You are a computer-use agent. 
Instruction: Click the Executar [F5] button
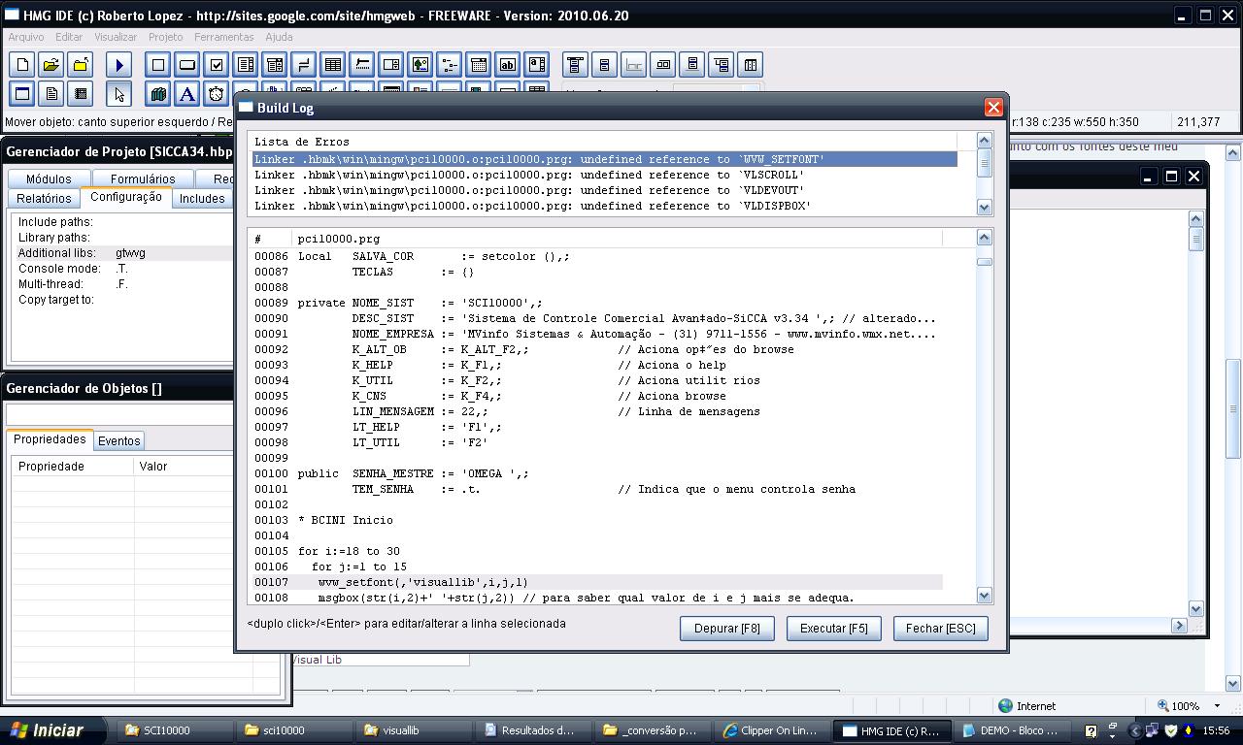(x=833, y=629)
